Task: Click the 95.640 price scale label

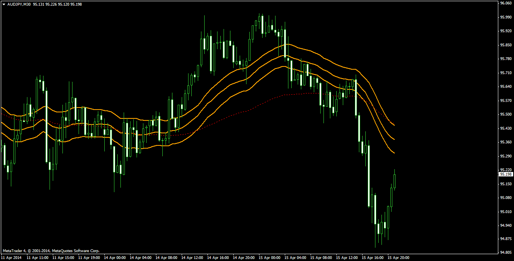Action: tap(506, 87)
